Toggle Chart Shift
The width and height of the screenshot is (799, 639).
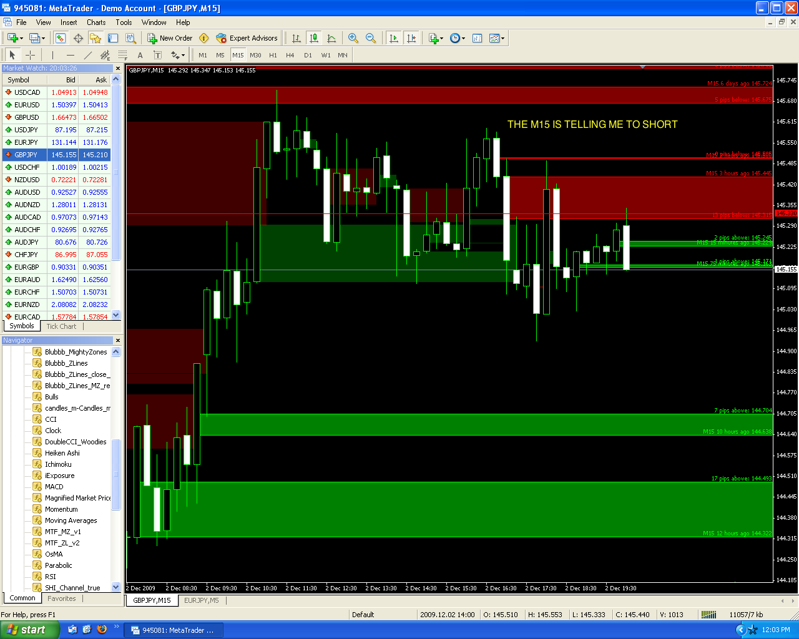pyautogui.click(x=411, y=38)
